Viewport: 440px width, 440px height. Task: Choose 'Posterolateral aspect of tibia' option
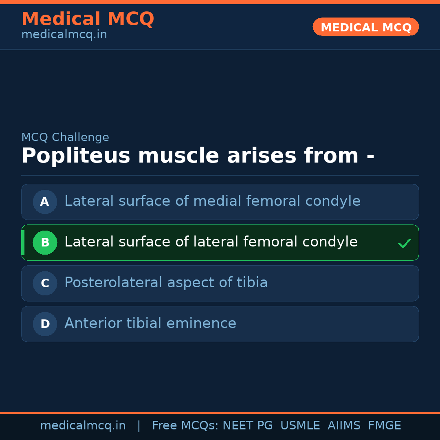point(166,283)
